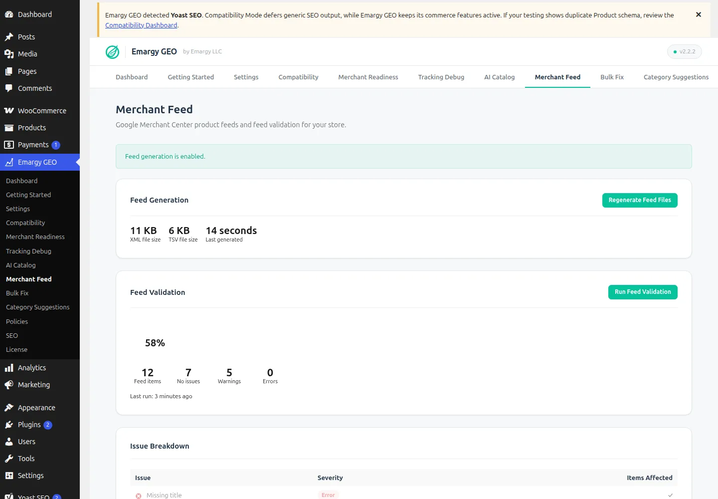The image size is (718, 499).
Task: Click the Severity column header
Action: 330,478
